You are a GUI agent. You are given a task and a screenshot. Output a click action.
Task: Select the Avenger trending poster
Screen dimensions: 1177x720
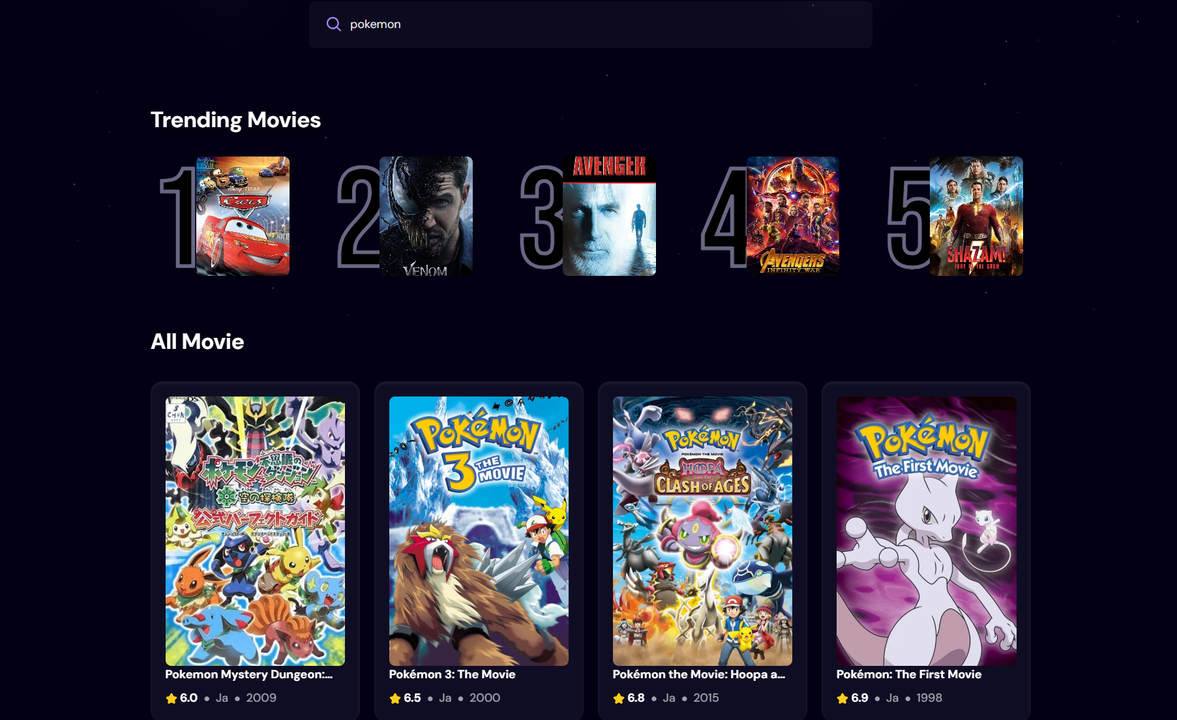click(x=609, y=216)
